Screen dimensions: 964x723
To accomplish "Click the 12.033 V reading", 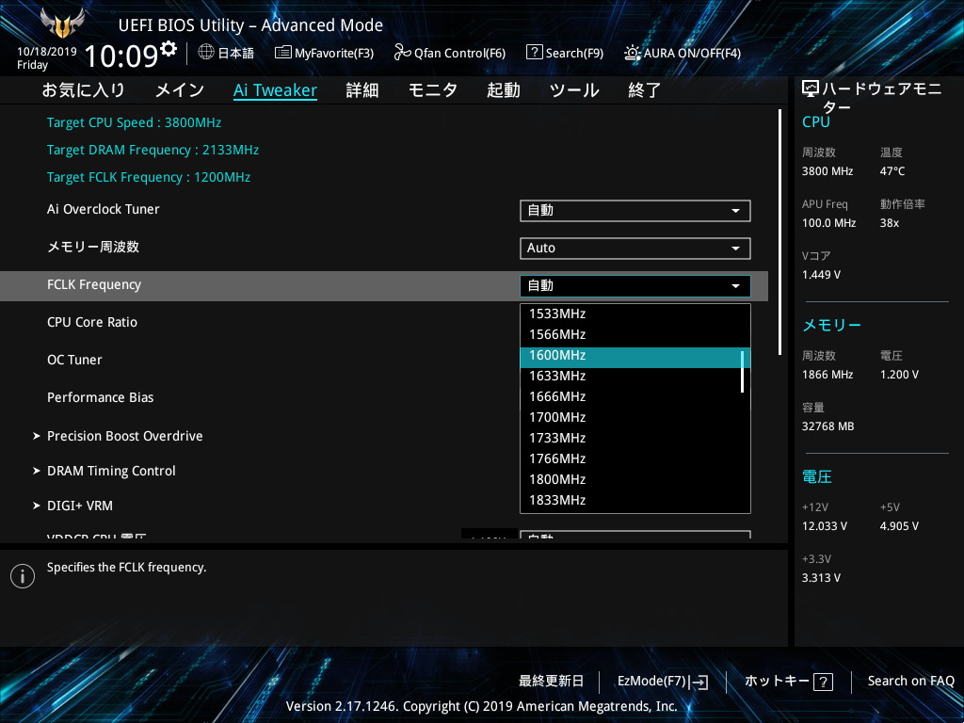I will click(825, 526).
